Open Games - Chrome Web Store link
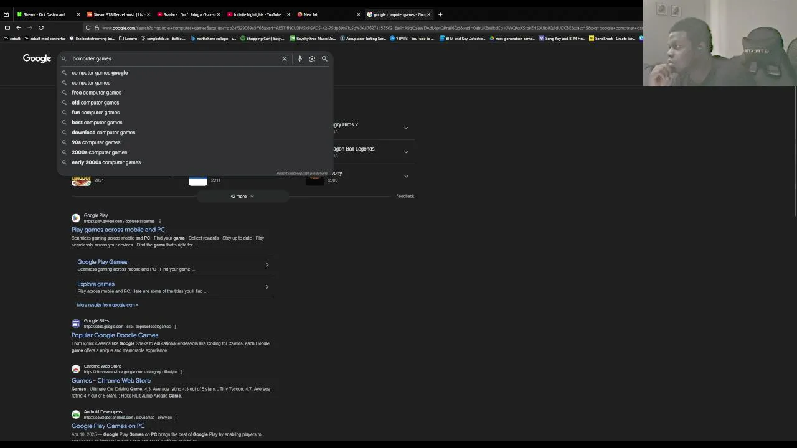 [111, 380]
